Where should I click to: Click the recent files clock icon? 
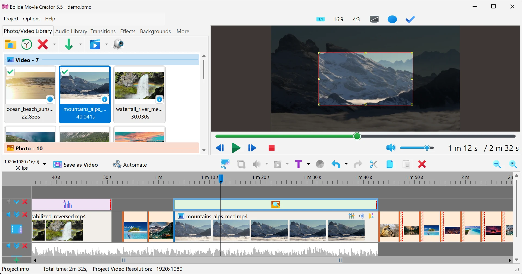(x=27, y=44)
